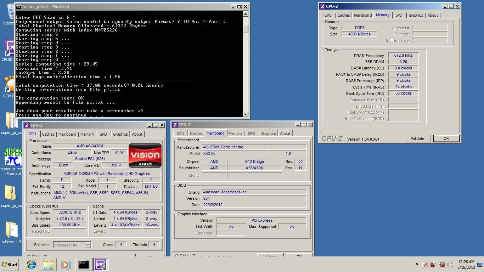The height and width of the screenshot is (272, 484).
Task: Open Windows Explorer from taskbar
Action: [49, 265]
